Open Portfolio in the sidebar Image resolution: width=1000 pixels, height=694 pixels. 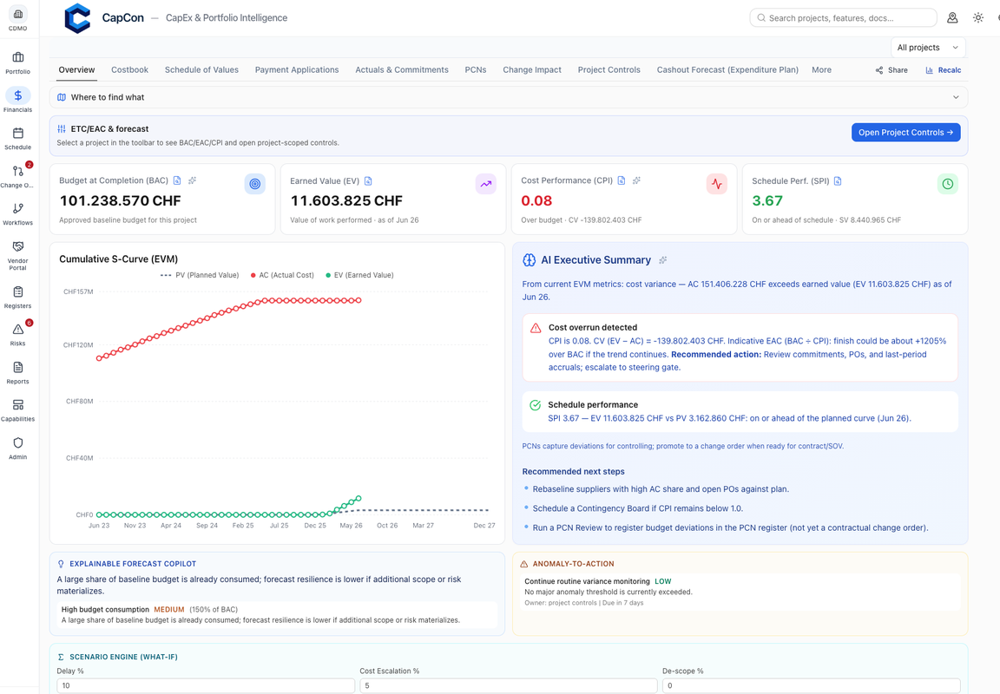coord(18,62)
